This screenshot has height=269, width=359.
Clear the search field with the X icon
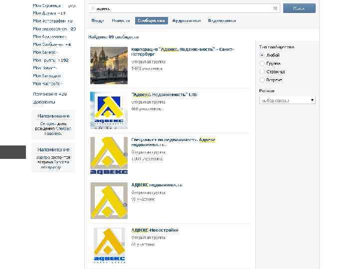point(275,8)
